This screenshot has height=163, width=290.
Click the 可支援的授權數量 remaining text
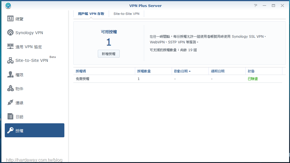[x=173, y=50]
